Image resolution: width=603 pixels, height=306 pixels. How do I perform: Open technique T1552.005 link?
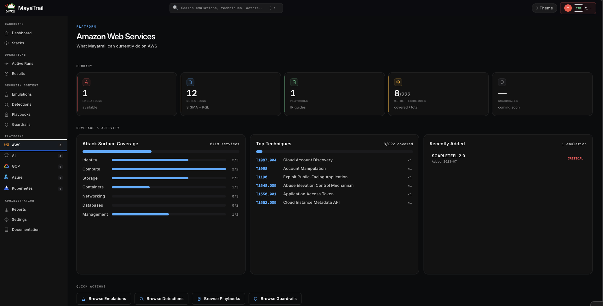click(266, 203)
